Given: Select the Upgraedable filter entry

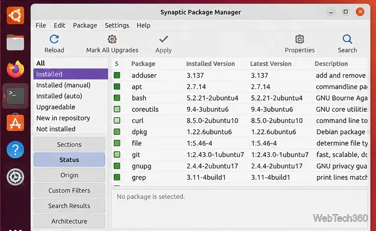Looking at the screenshot, I should point(71,107).
